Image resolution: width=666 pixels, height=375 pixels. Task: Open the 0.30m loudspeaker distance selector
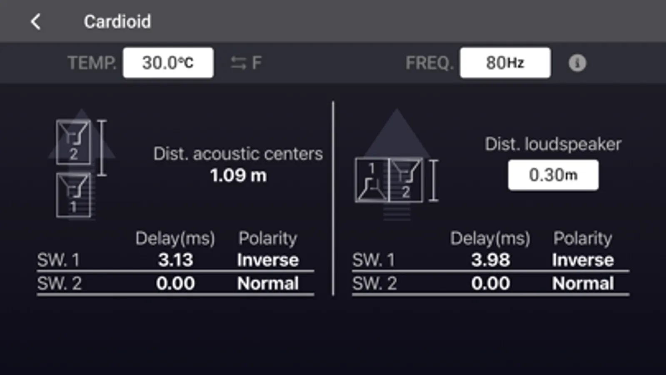coord(553,175)
